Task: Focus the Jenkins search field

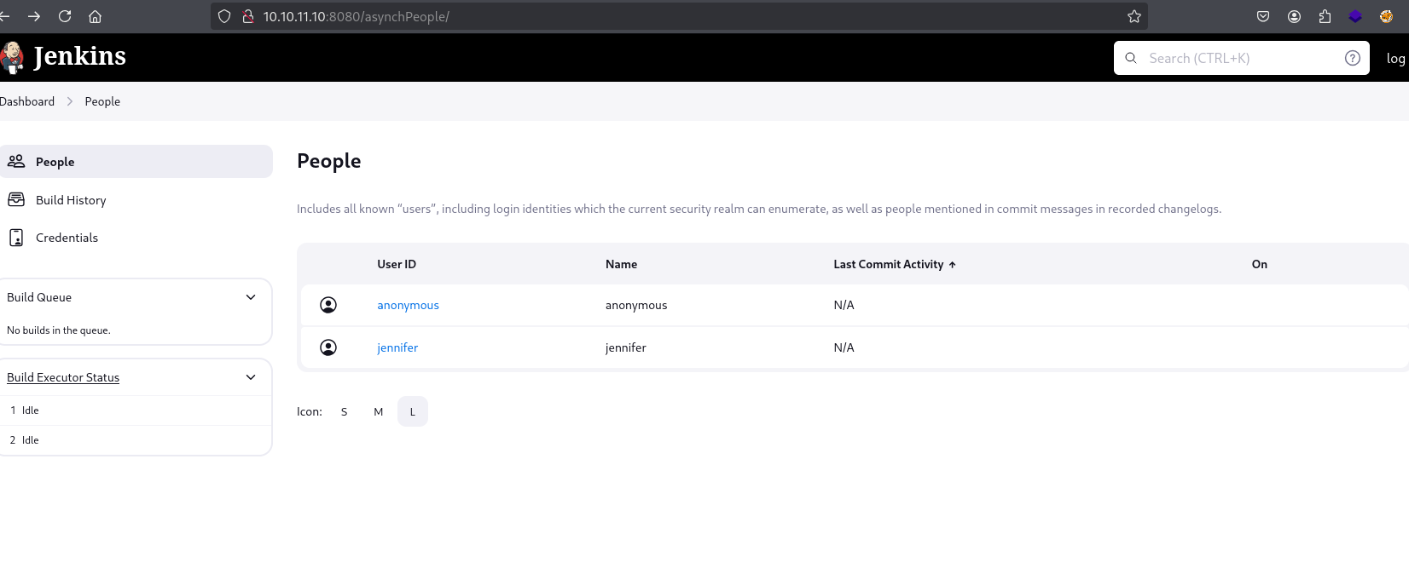Action: 1241,58
